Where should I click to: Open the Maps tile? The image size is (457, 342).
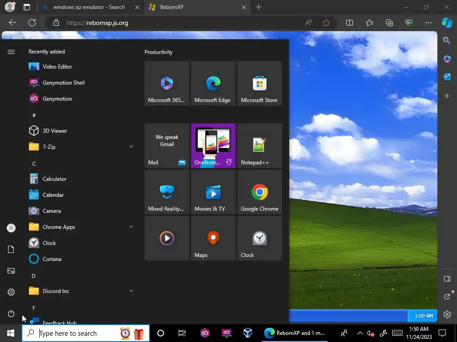213,238
